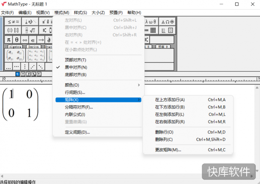Viewport: 260px width, 184px height.
Task: Choose 在右侧添加列(R)
Action: coord(188,122)
